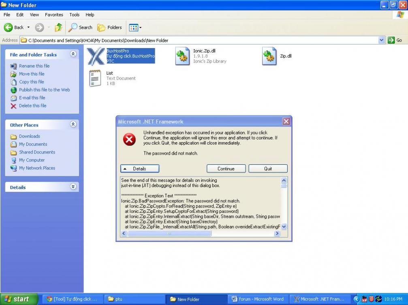Screen dimensions: 408x305
Task: Select the Ionic.Zip.dll file icon
Action: tap(182, 56)
